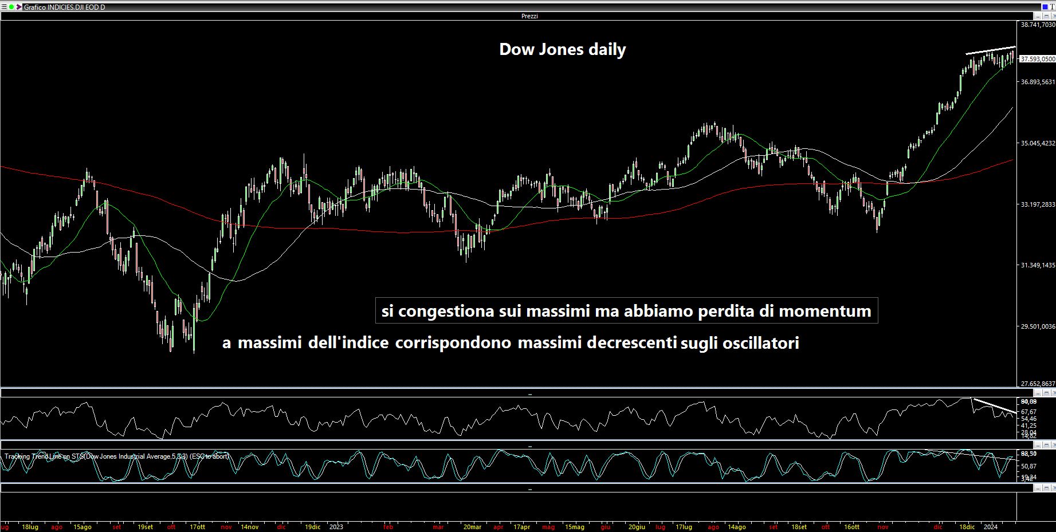Select the 'si congestiona sui massimi' text box

pos(626,310)
